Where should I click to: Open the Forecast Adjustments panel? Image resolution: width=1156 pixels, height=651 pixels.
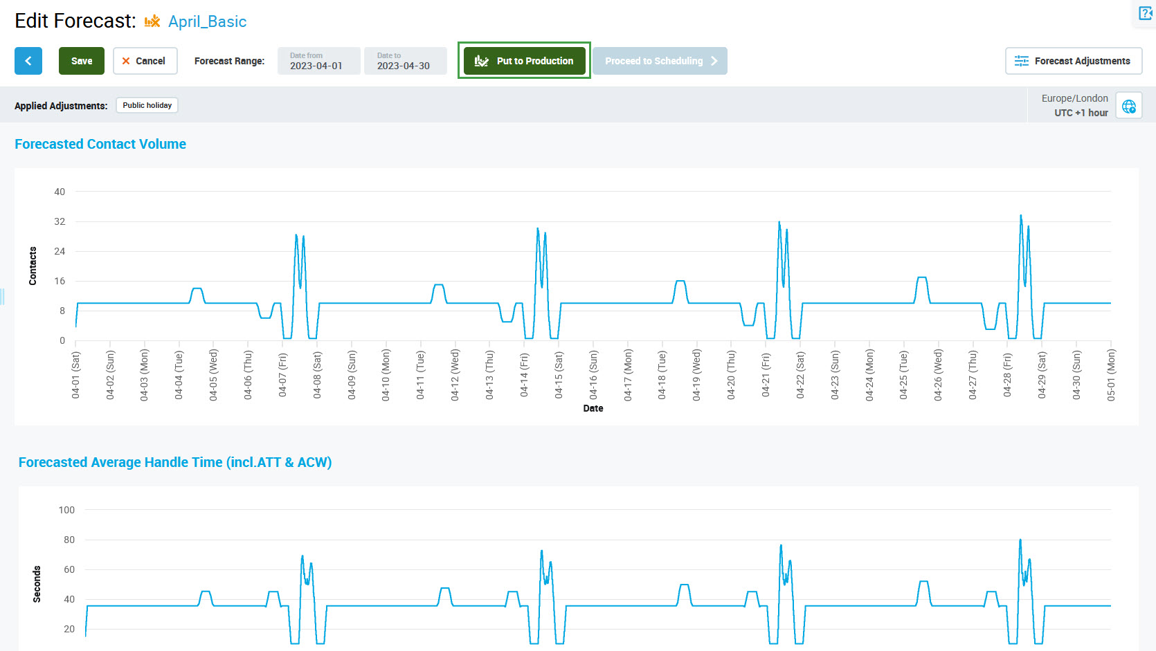pyautogui.click(x=1074, y=61)
